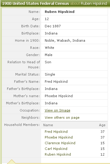
Task: Open Phoebe Hipskind household member record
Action: 59,137
